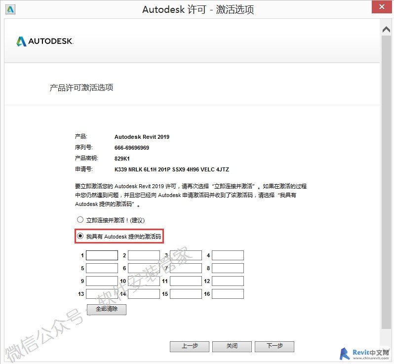Close the Autodesk license activation window

point(382,7)
